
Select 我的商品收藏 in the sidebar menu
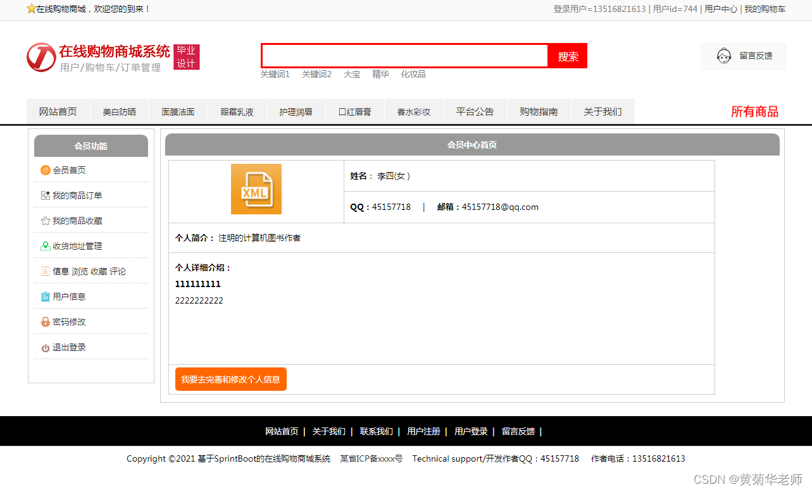click(x=77, y=221)
